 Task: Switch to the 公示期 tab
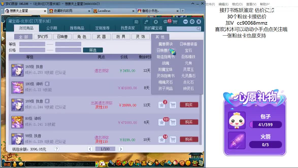tap(52, 28)
